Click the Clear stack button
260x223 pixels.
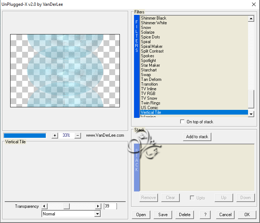(170, 198)
